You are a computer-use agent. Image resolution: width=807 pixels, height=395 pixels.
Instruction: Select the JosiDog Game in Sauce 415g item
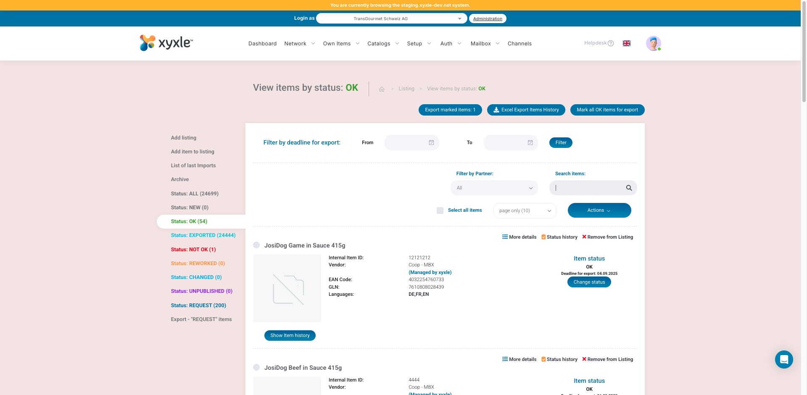(256, 245)
